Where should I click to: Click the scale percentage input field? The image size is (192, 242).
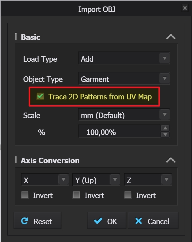click(x=119, y=132)
